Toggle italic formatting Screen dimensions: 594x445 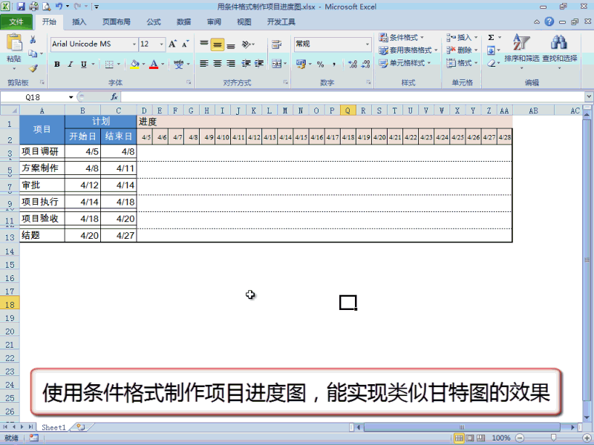tap(70, 63)
